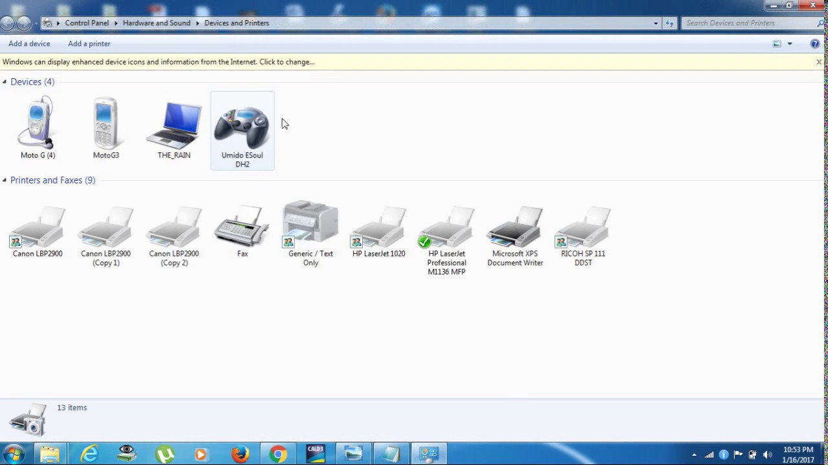828x465 pixels.
Task: Open the address bar history dropdown
Action: (x=655, y=23)
